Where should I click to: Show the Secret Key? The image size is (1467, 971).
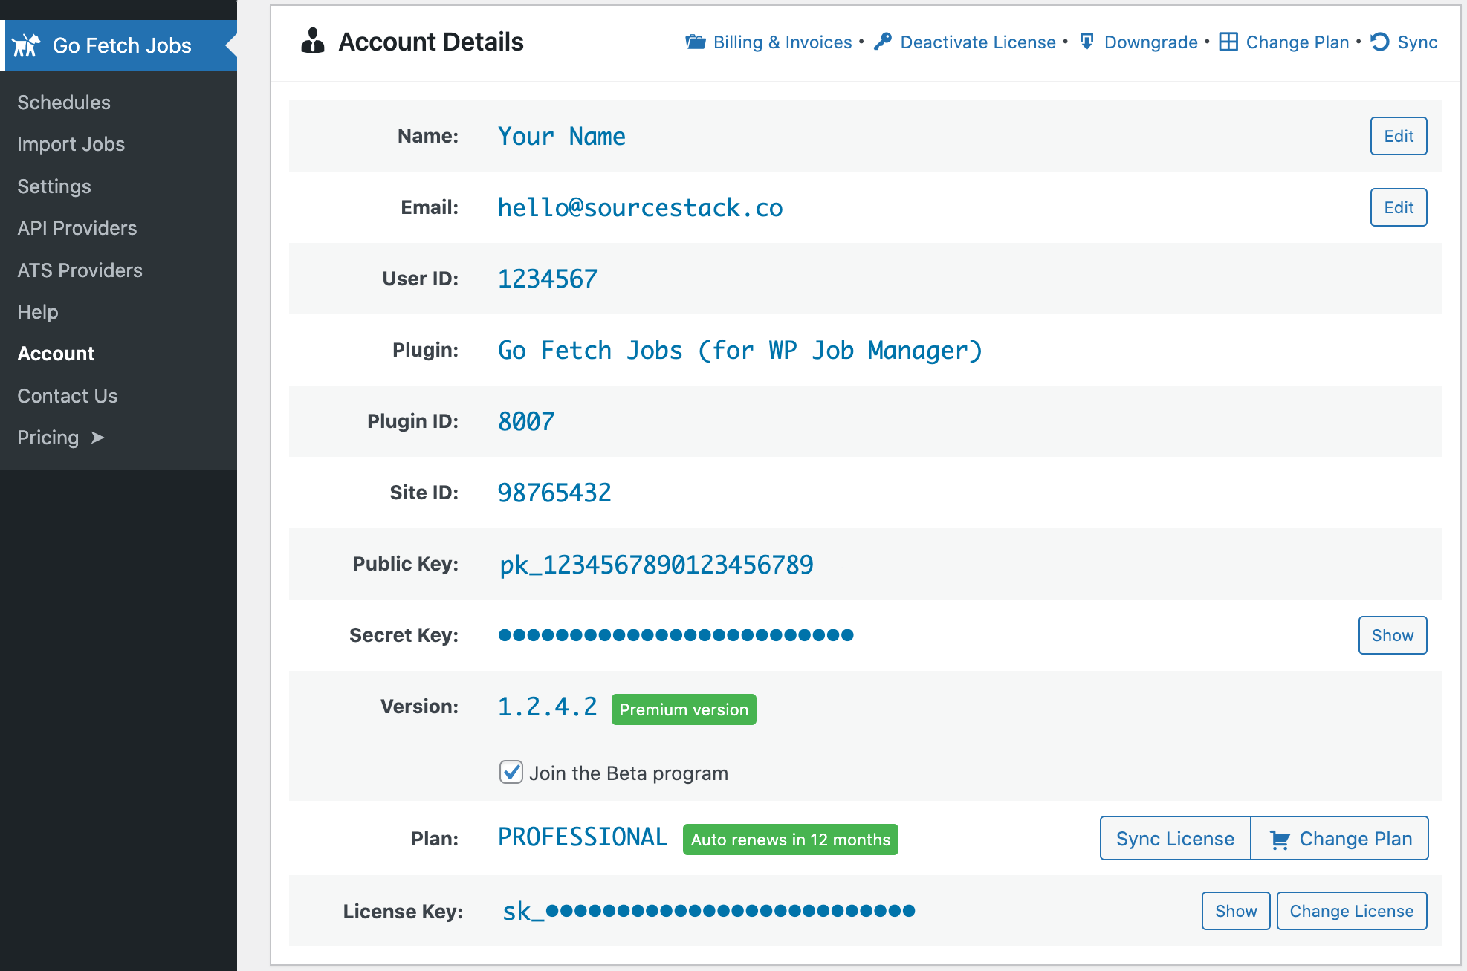1392,635
